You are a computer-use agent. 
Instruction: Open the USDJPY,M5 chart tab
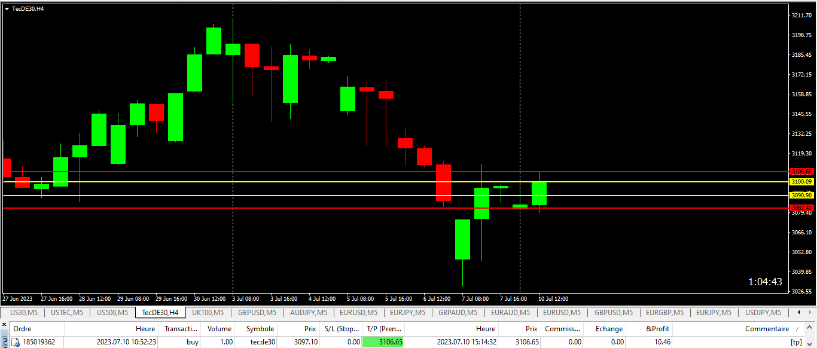[763, 312]
